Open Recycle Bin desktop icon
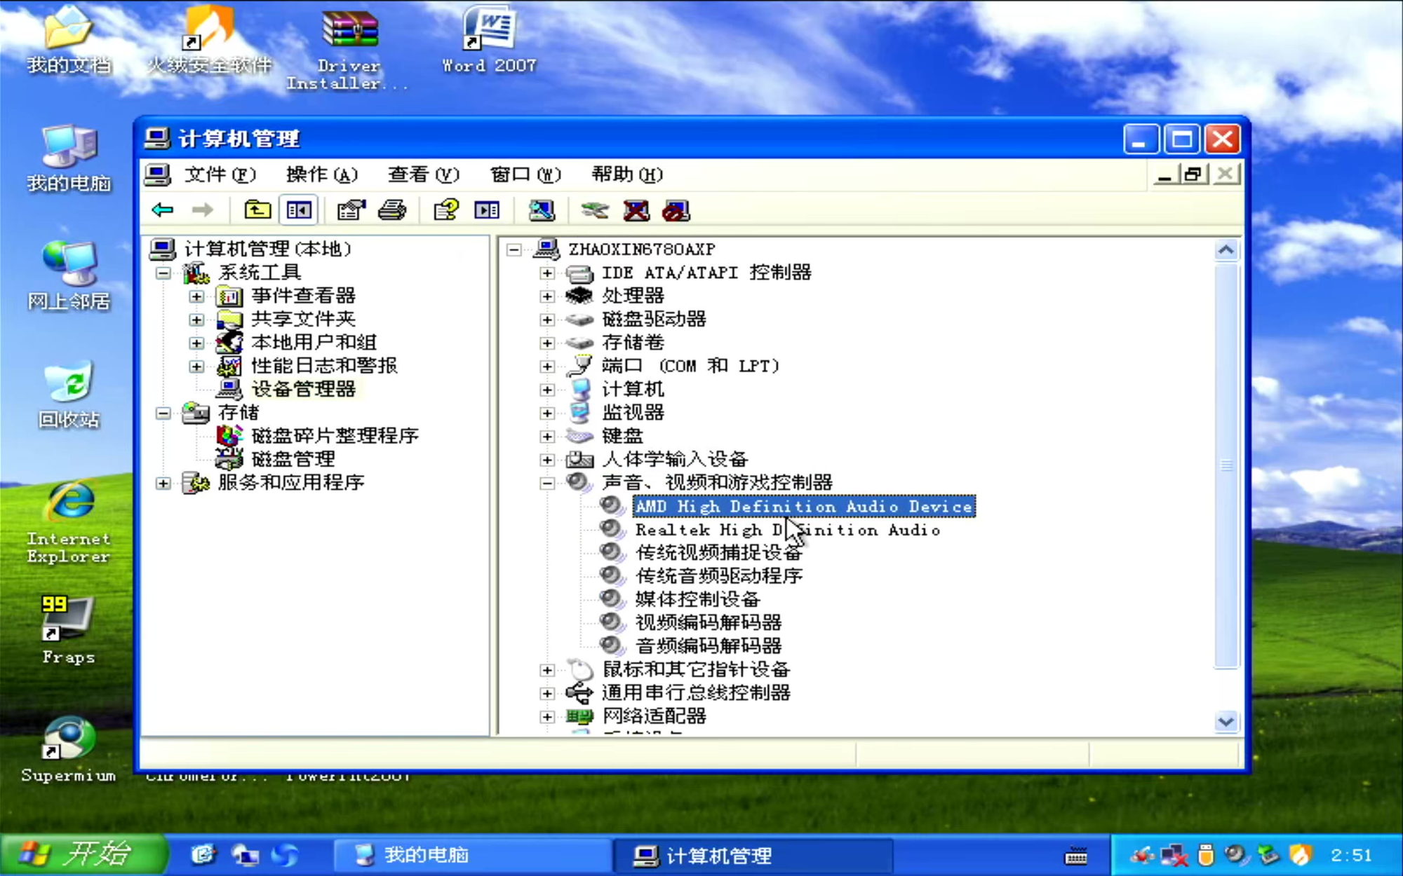This screenshot has width=1403, height=876. [x=69, y=395]
